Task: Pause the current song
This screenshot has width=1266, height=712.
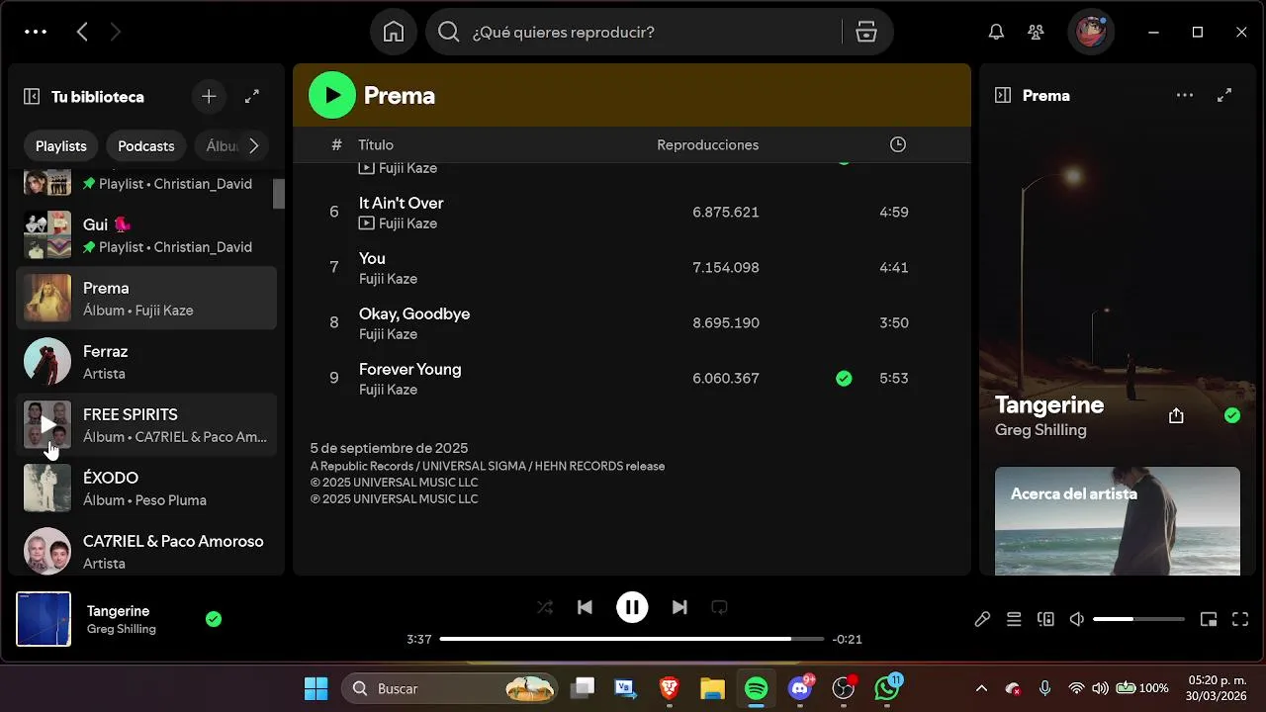Action: coord(632,607)
